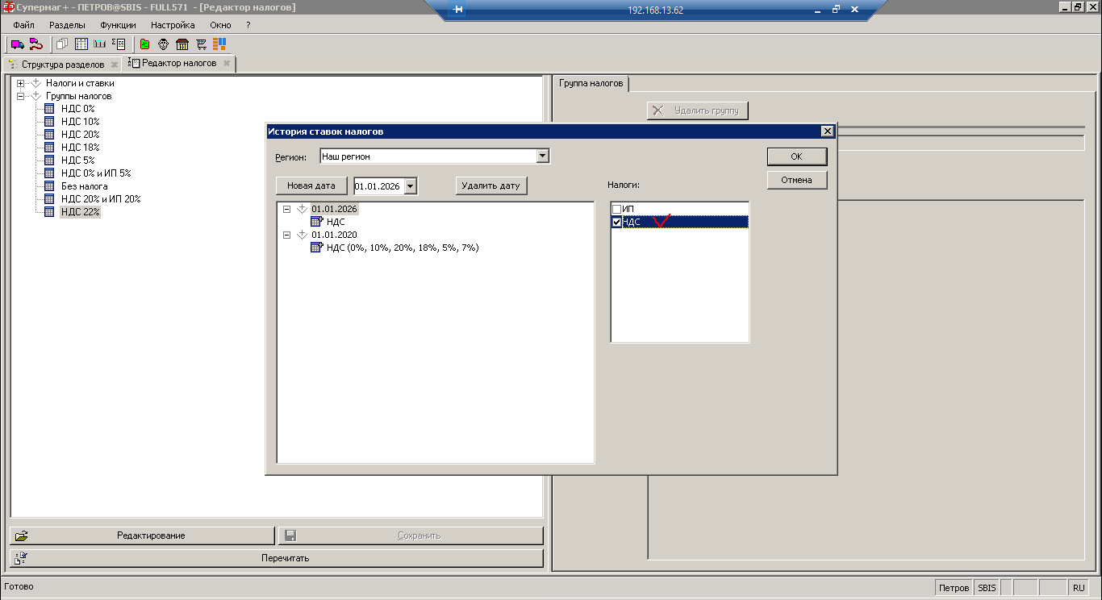Click the green folder toolbar icon
Screen dimensions: 1102x600
[x=144, y=44]
